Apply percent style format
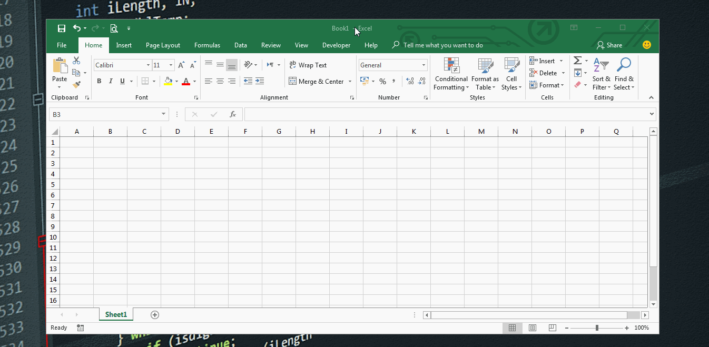 pyautogui.click(x=382, y=81)
